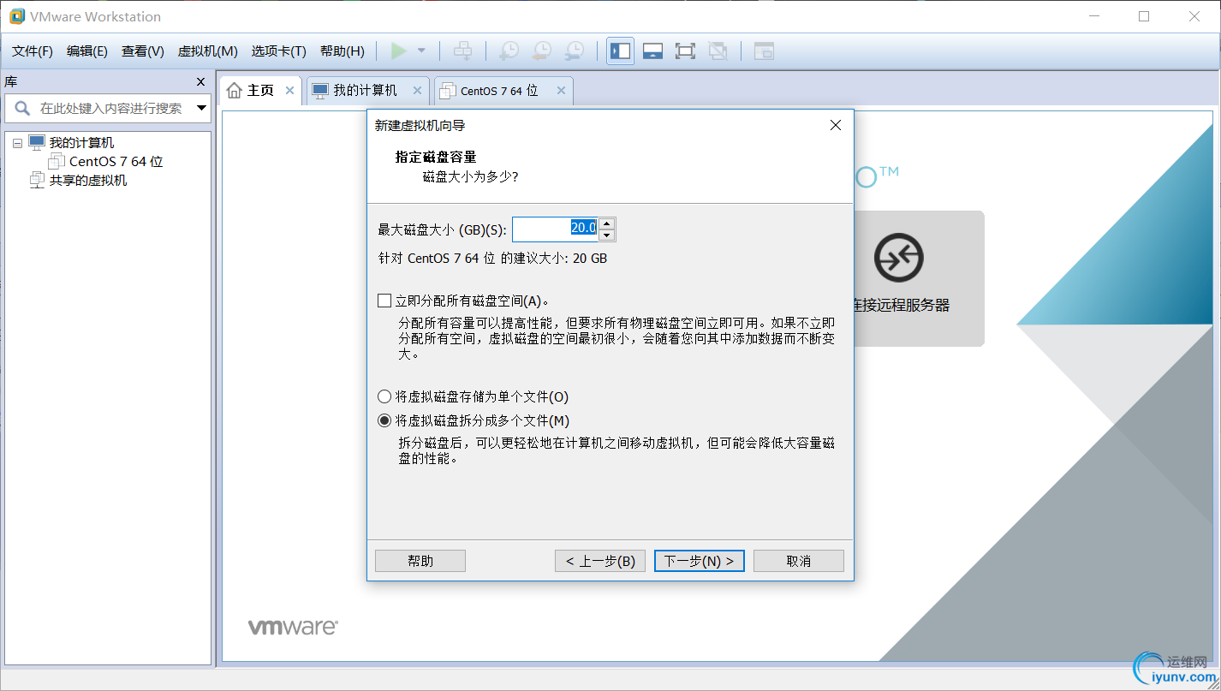The image size is (1221, 691).
Task: Click the send Ctrl+Alt+Del toolbar icon
Action: click(x=462, y=51)
